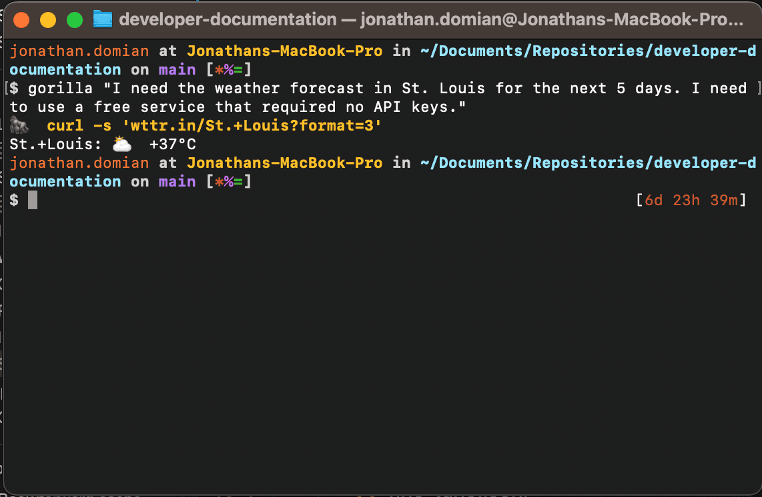Click the blue folder icon in title bar
The image size is (762, 497).
(x=103, y=19)
